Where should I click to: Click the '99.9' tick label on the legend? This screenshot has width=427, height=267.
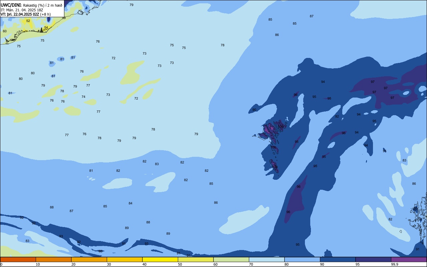click(395, 264)
